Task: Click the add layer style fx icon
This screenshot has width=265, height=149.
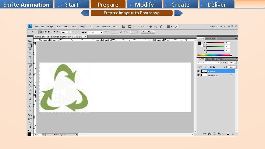Action: coord(209,134)
